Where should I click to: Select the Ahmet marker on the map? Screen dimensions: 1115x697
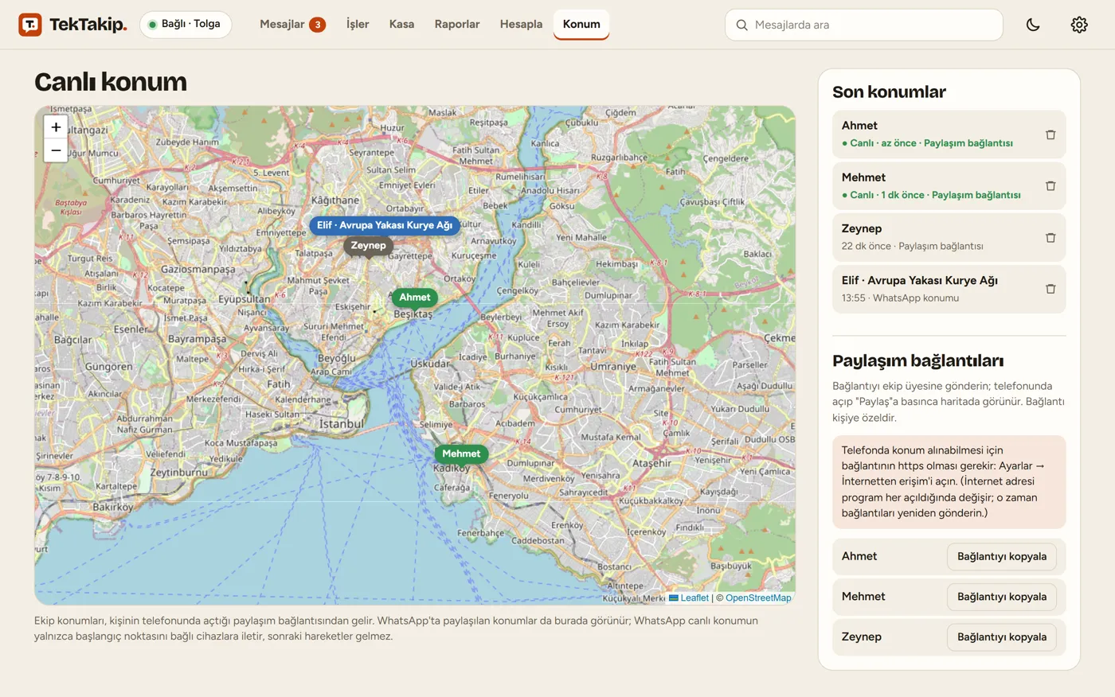point(414,298)
